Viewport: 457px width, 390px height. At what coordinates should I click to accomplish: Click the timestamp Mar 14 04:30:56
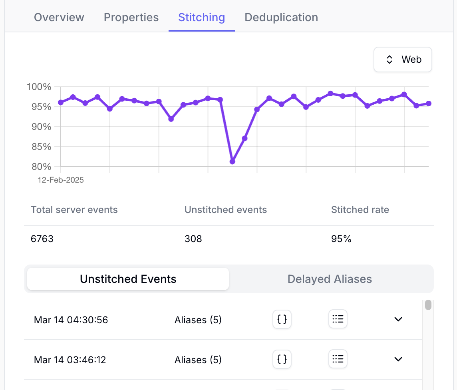[x=71, y=320]
